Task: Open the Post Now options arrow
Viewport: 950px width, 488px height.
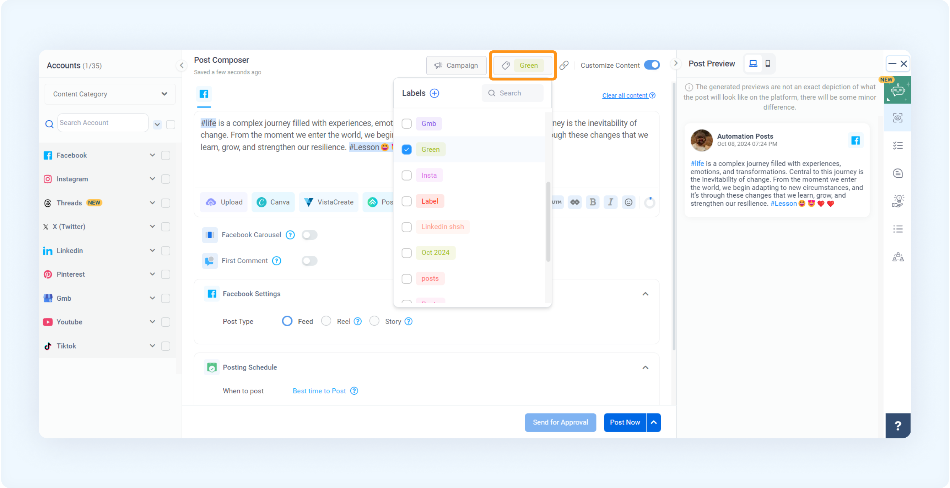Action: [653, 422]
